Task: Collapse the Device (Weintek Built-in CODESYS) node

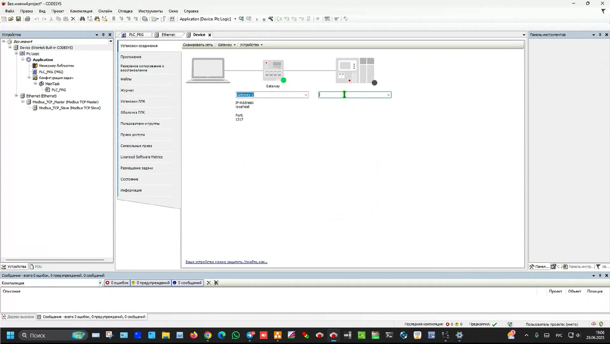Action: coord(10,47)
